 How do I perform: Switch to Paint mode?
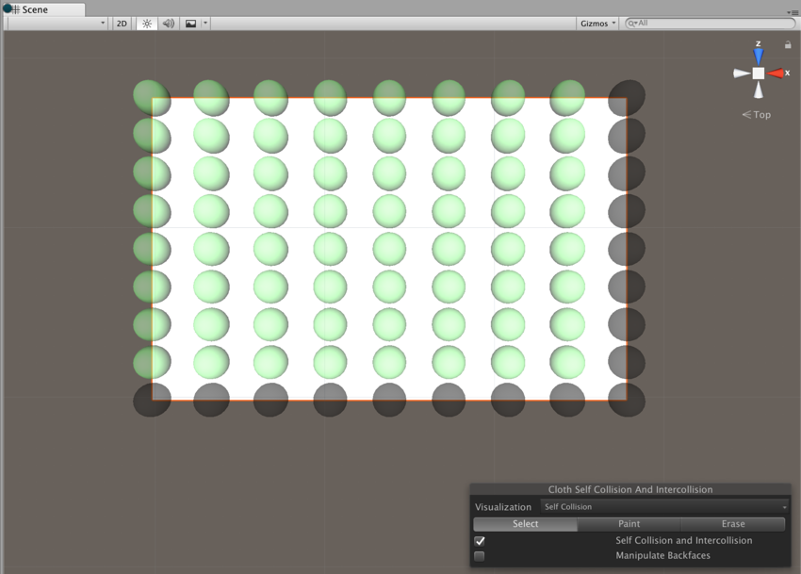(629, 524)
